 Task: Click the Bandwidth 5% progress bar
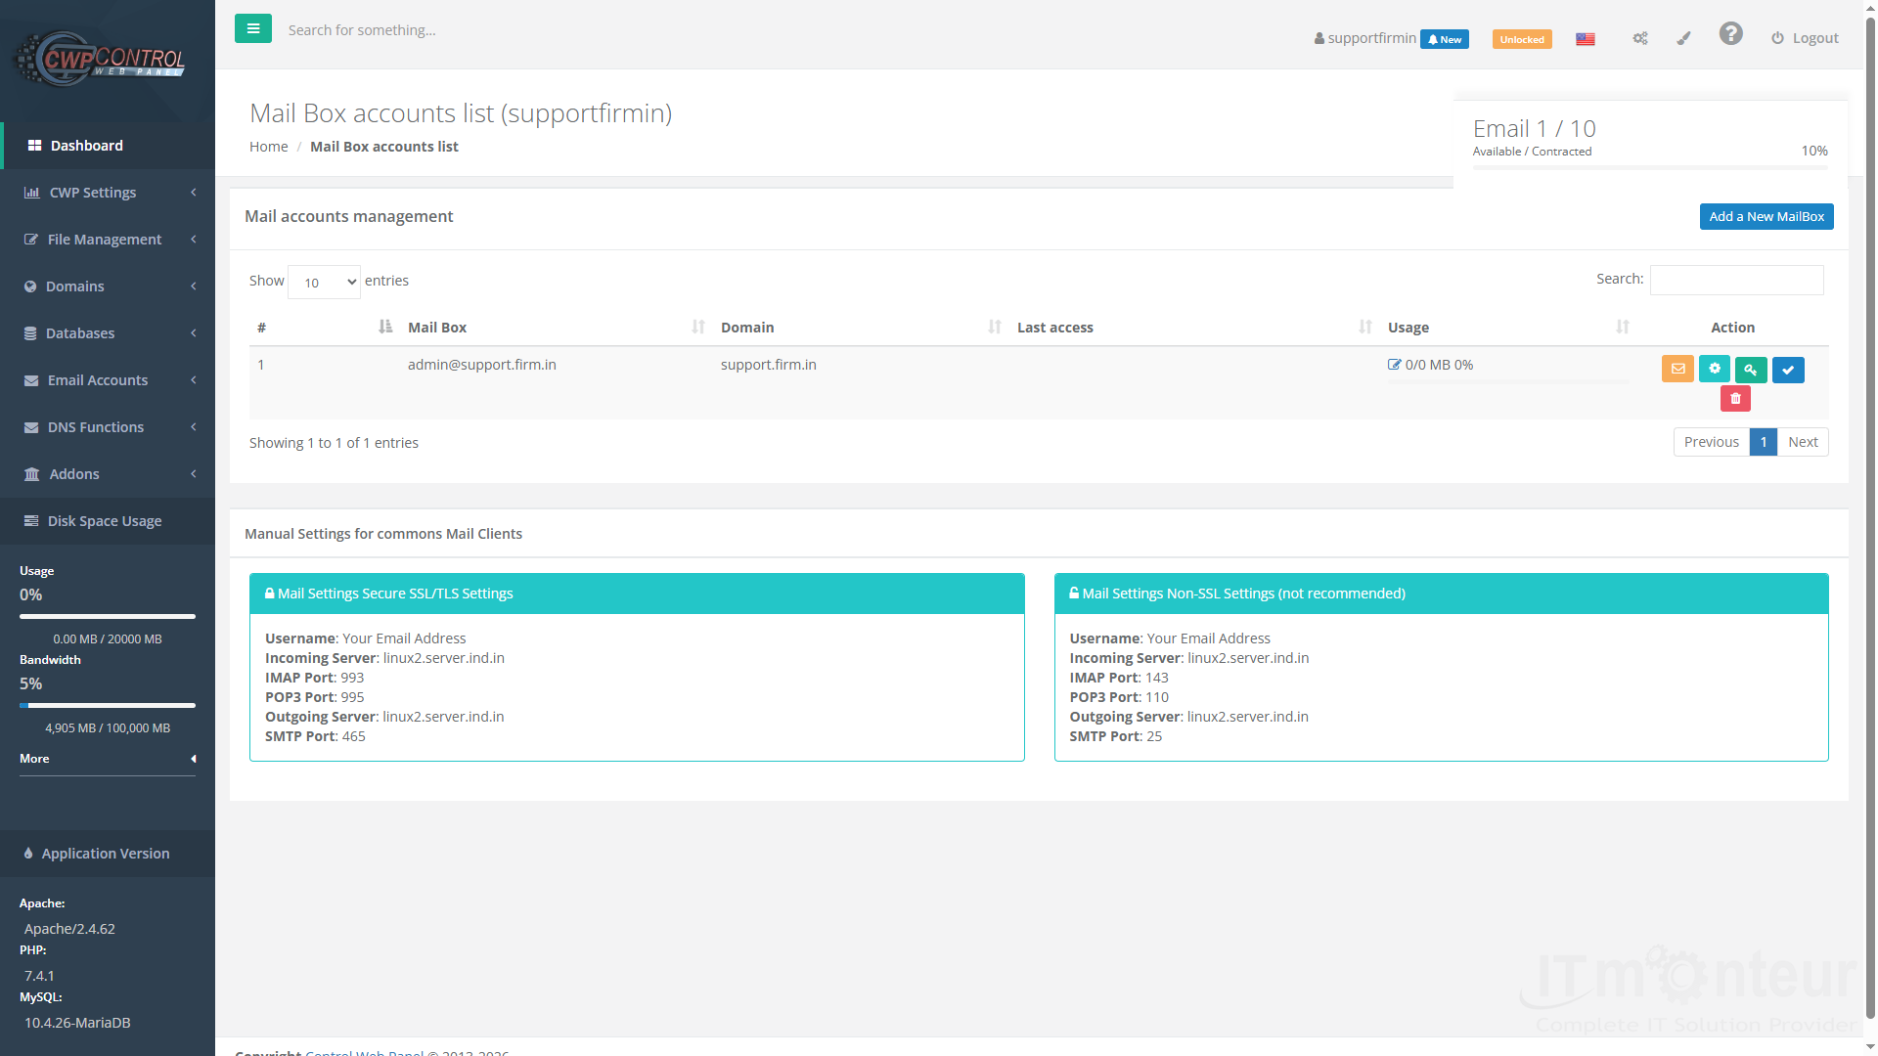[108, 705]
